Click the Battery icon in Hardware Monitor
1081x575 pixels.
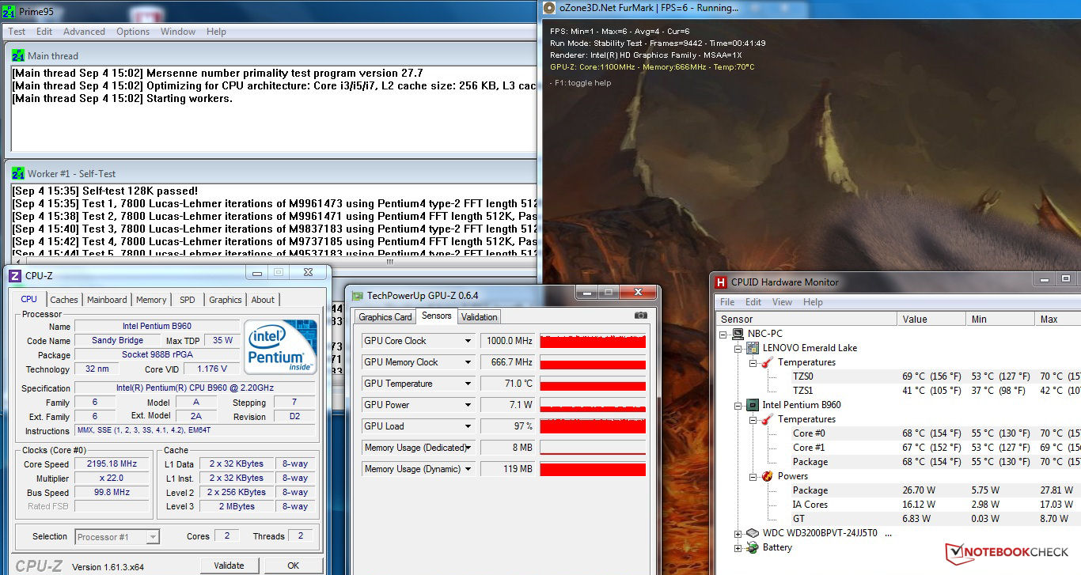[x=753, y=547]
